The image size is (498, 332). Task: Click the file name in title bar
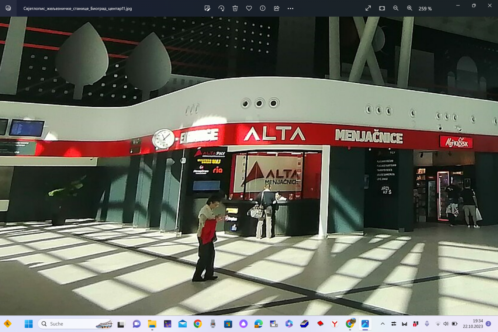point(77,8)
